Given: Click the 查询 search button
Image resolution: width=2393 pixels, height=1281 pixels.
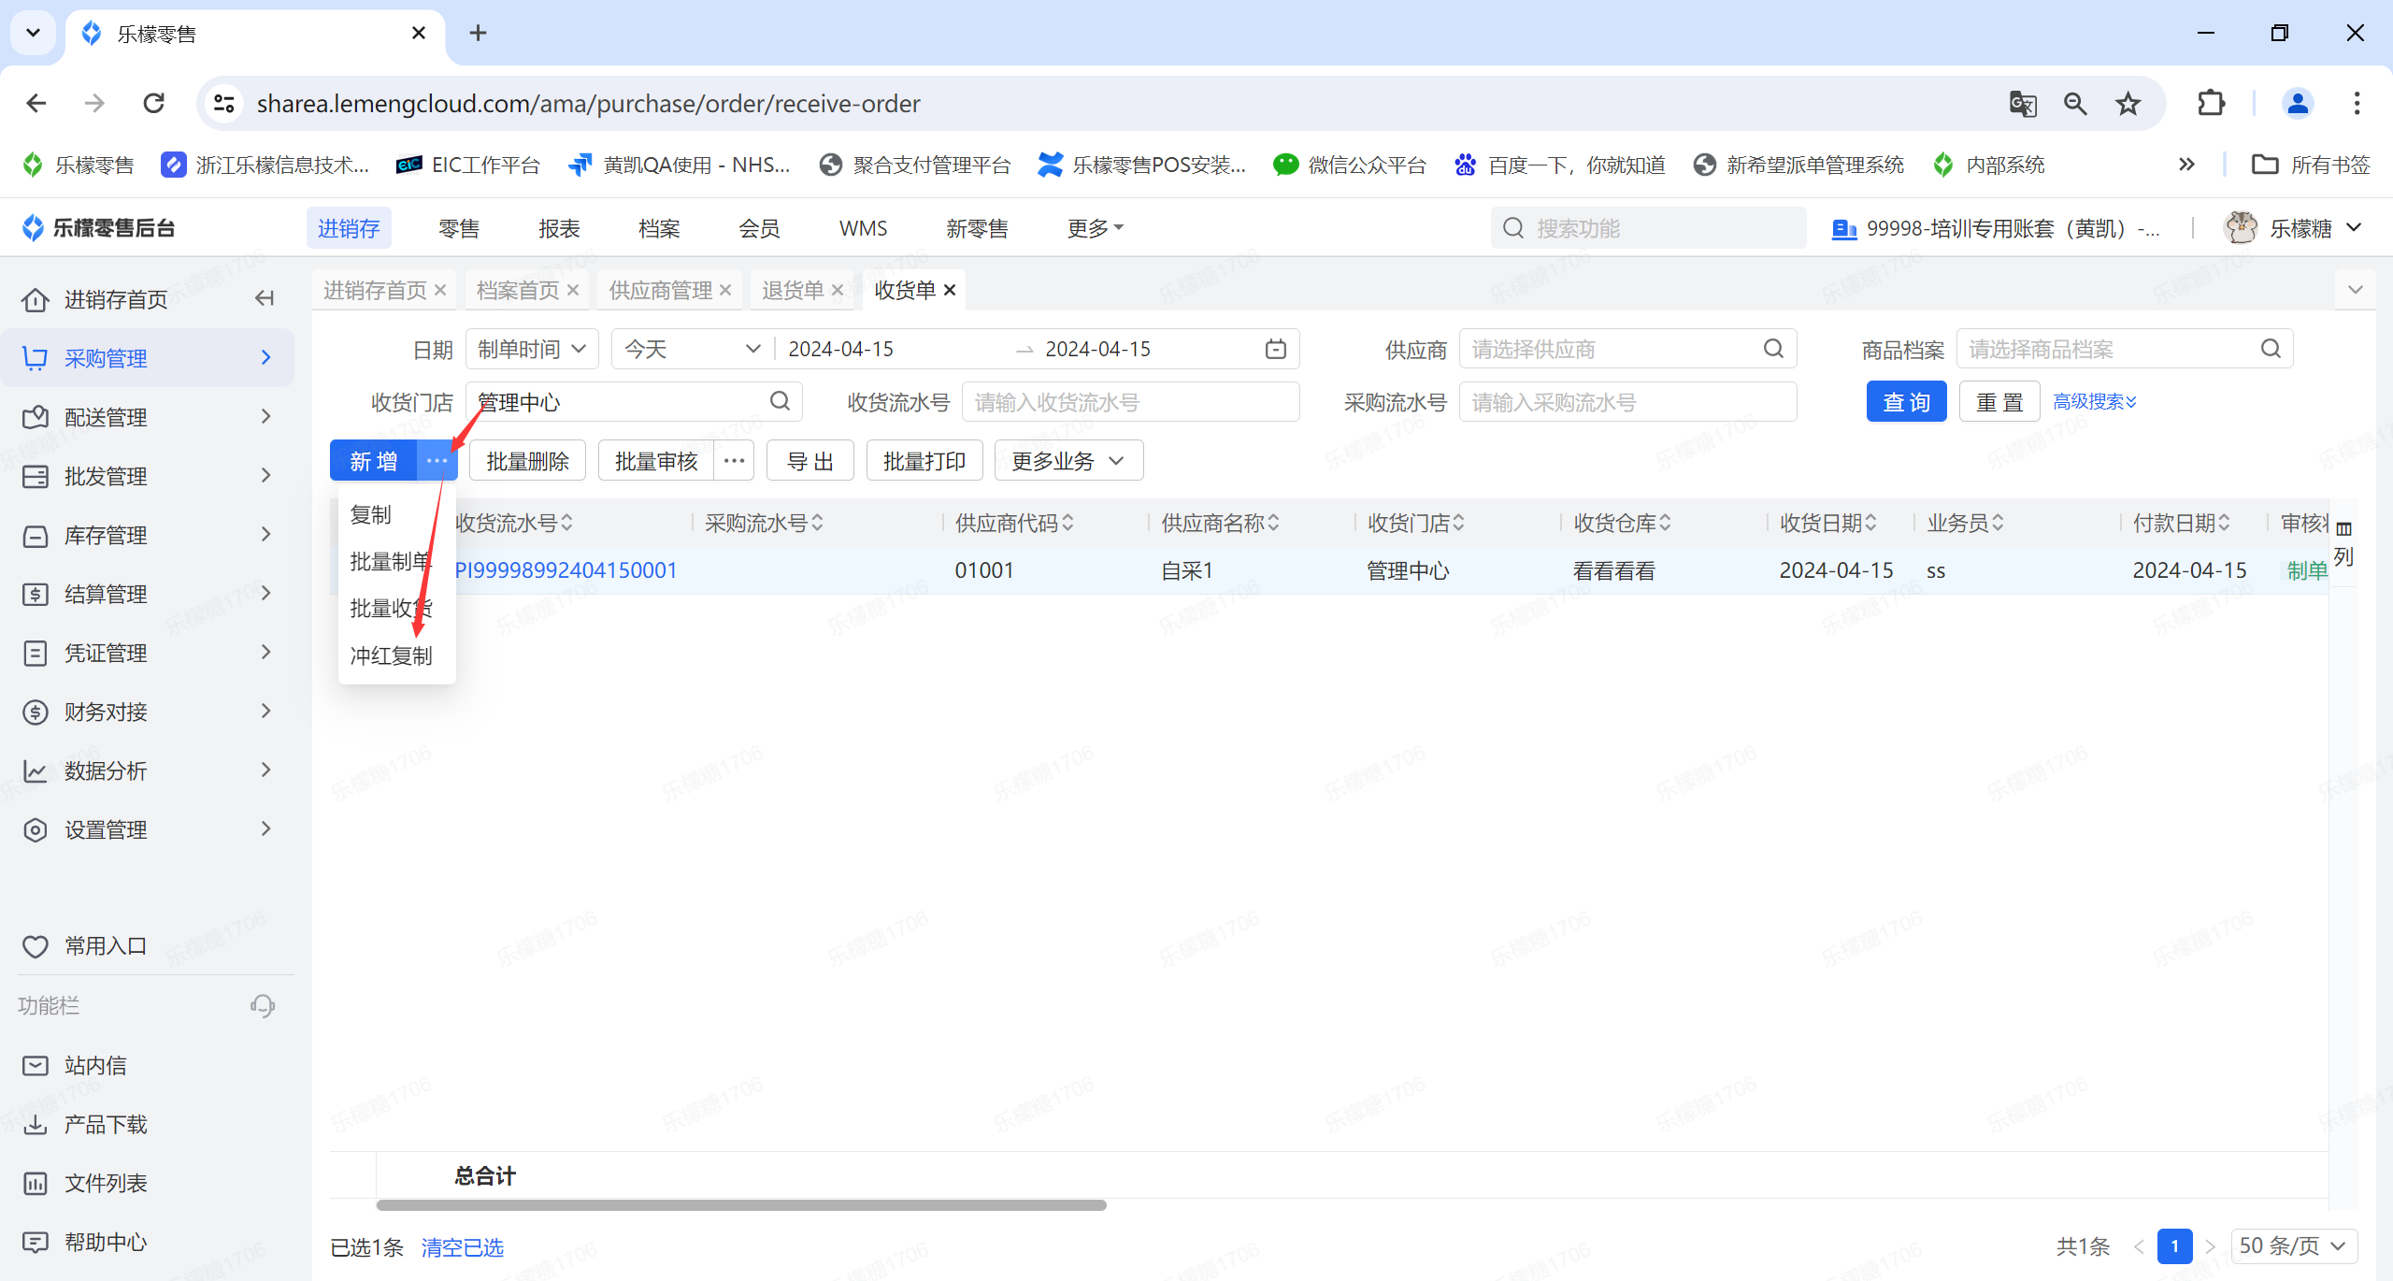Looking at the screenshot, I should pyautogui.click(x=1906, y=402).
